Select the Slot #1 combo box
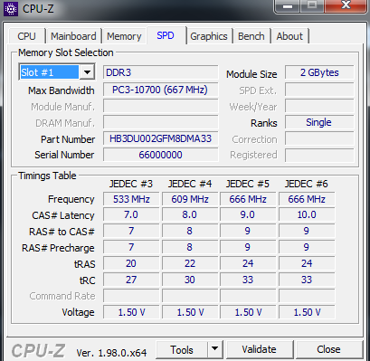This screenshot has width=370, height=361. coord(57,72)
